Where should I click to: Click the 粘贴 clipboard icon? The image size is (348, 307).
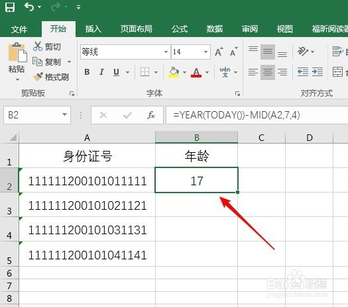[17, 52]
